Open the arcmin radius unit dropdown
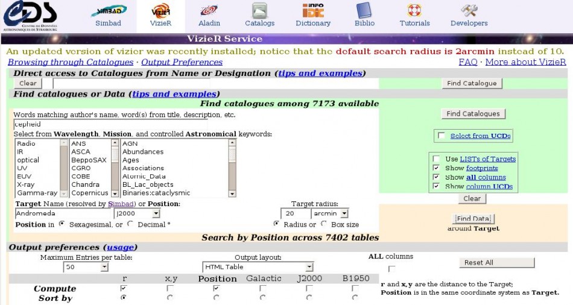This screenshot has width=573, height=305. tap(329, 213)
